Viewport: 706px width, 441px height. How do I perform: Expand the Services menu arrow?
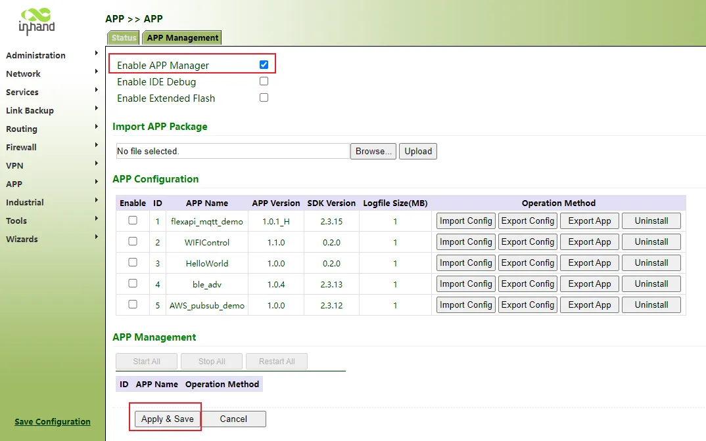point(97,90)
